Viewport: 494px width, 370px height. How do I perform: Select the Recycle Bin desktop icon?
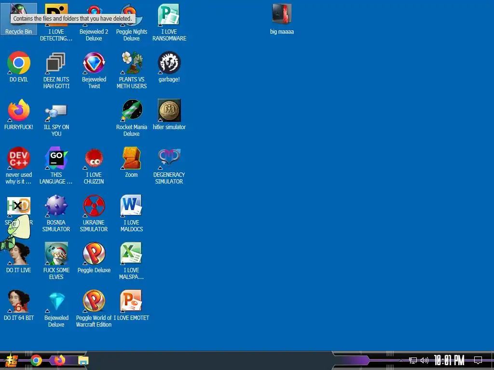pyautogui.click(x=19, y=19)
